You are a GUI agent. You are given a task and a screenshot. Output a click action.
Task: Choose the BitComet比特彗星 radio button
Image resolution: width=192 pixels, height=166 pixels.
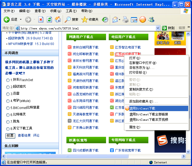pos(8,108)
